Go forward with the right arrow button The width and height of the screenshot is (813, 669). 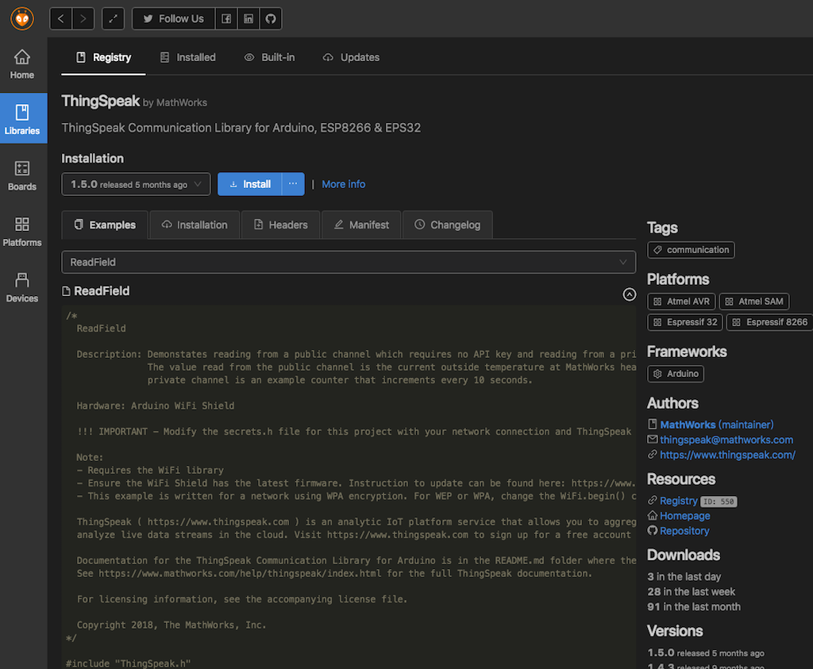click(83, 19)
